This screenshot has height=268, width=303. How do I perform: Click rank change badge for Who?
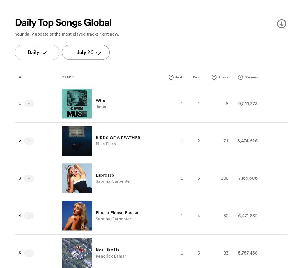point(29,104)
